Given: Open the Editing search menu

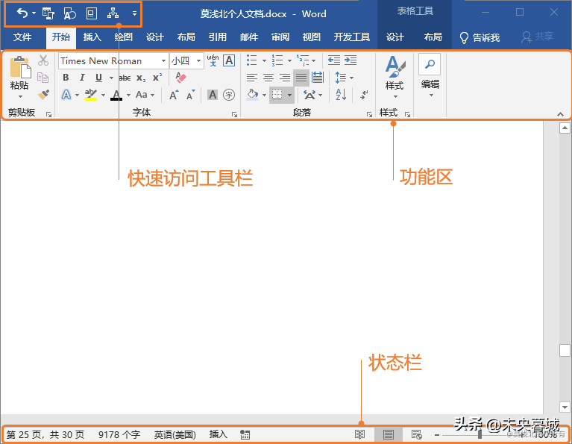Looking at the screenshot, I should click(430, 76).
